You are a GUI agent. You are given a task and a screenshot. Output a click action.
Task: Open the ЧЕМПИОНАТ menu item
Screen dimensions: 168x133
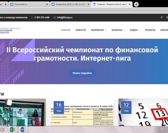tap(97, 30)
